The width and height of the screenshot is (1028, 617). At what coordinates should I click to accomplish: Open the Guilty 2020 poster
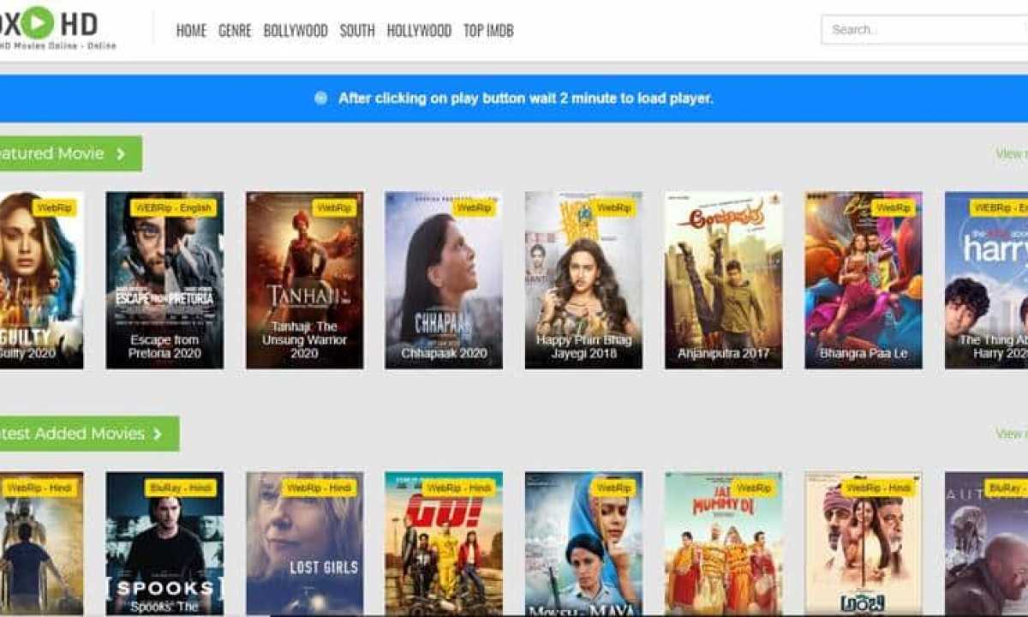[41, 280]
